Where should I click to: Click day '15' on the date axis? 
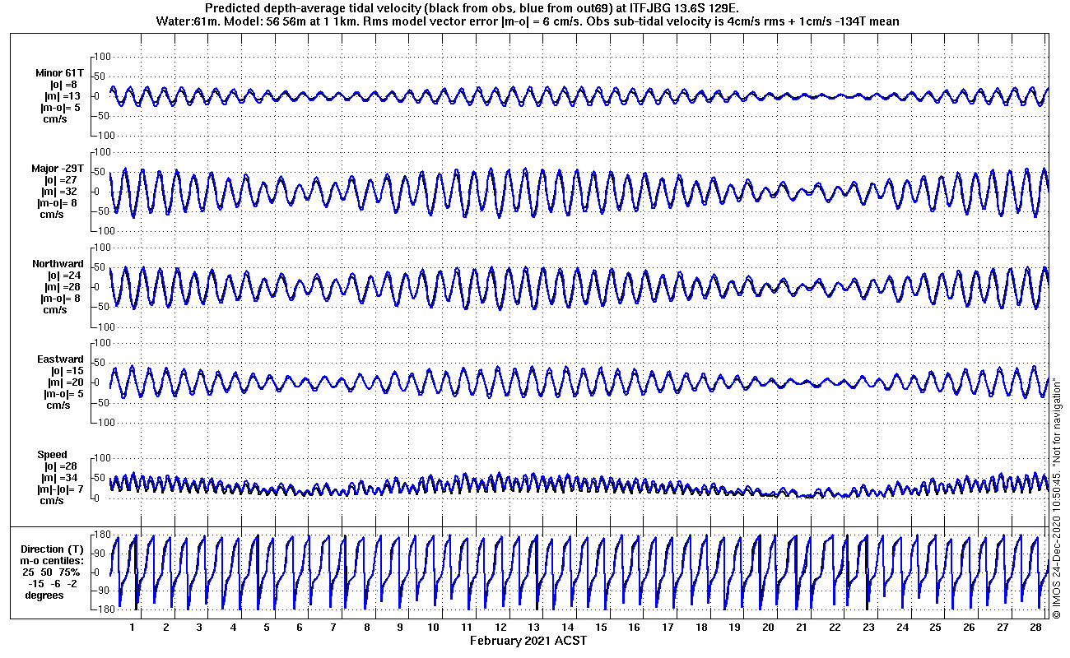[x=601, y=628]
